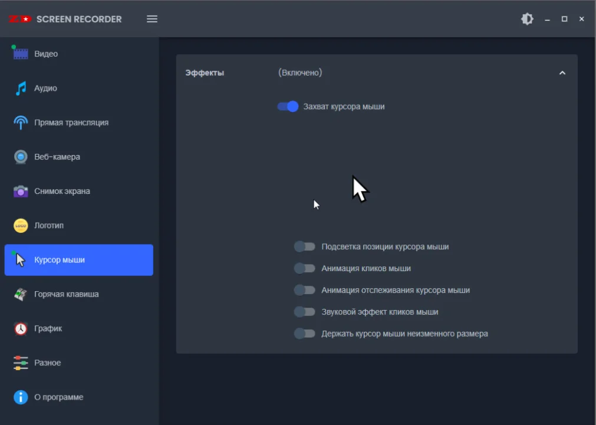This screenshot has height=425, width=596.
Task: Select Курсор мыши in sidebar
Action: [x=78, y=260]
